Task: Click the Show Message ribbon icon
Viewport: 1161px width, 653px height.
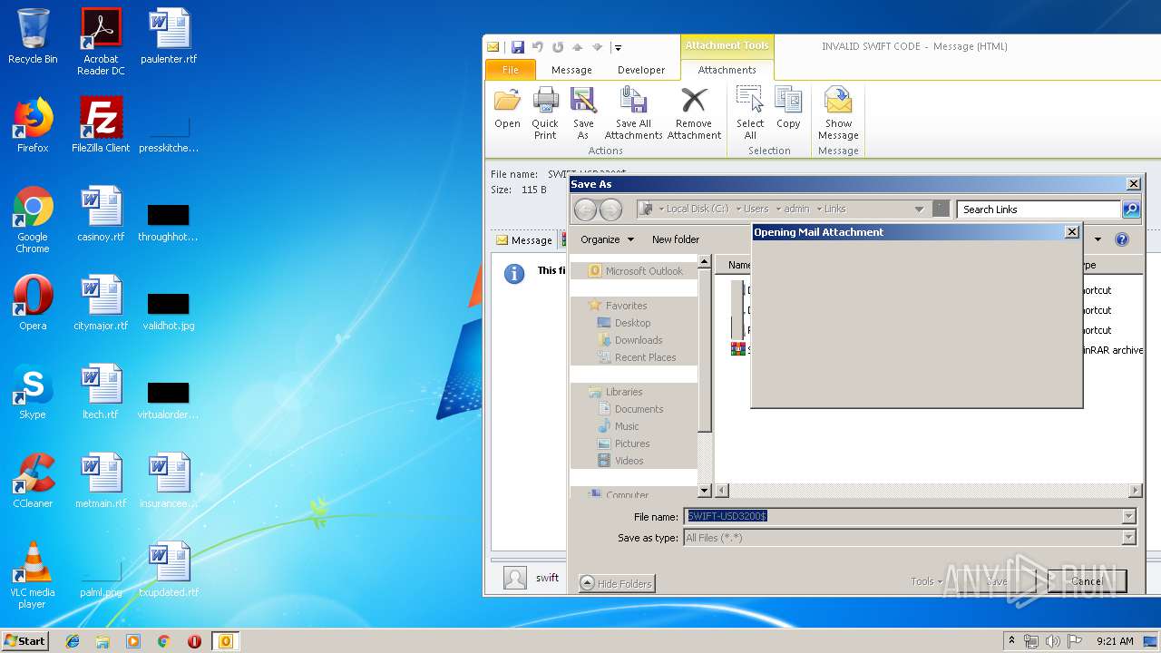Action: pyautogui.click(x=838, y=113)
